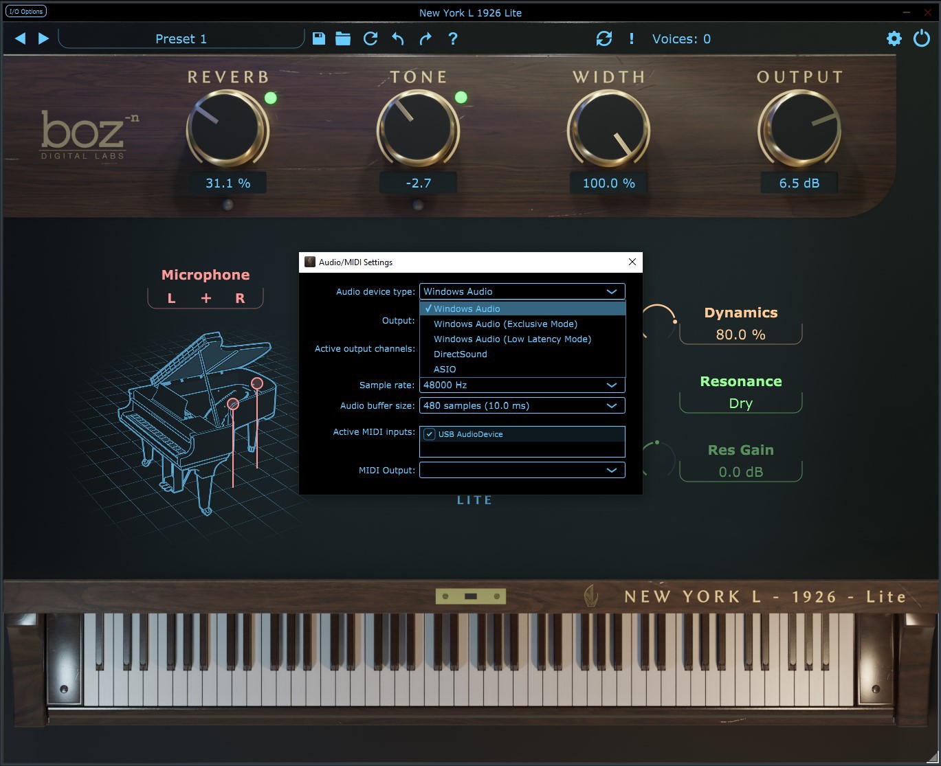Toggle the green Tone enable LED
This screenshot has height=766, width=941.
[461, 98]
